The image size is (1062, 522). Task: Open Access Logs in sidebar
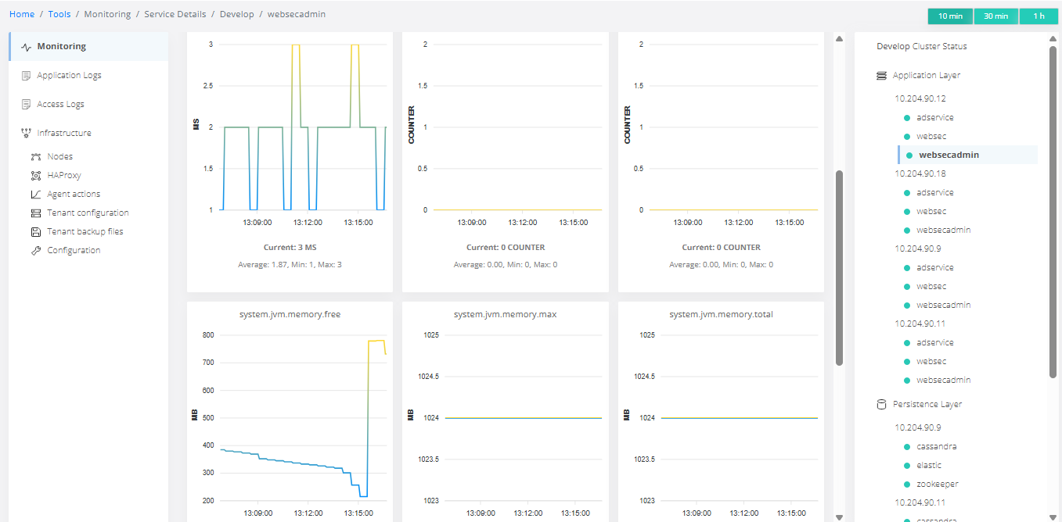[60, 105]
